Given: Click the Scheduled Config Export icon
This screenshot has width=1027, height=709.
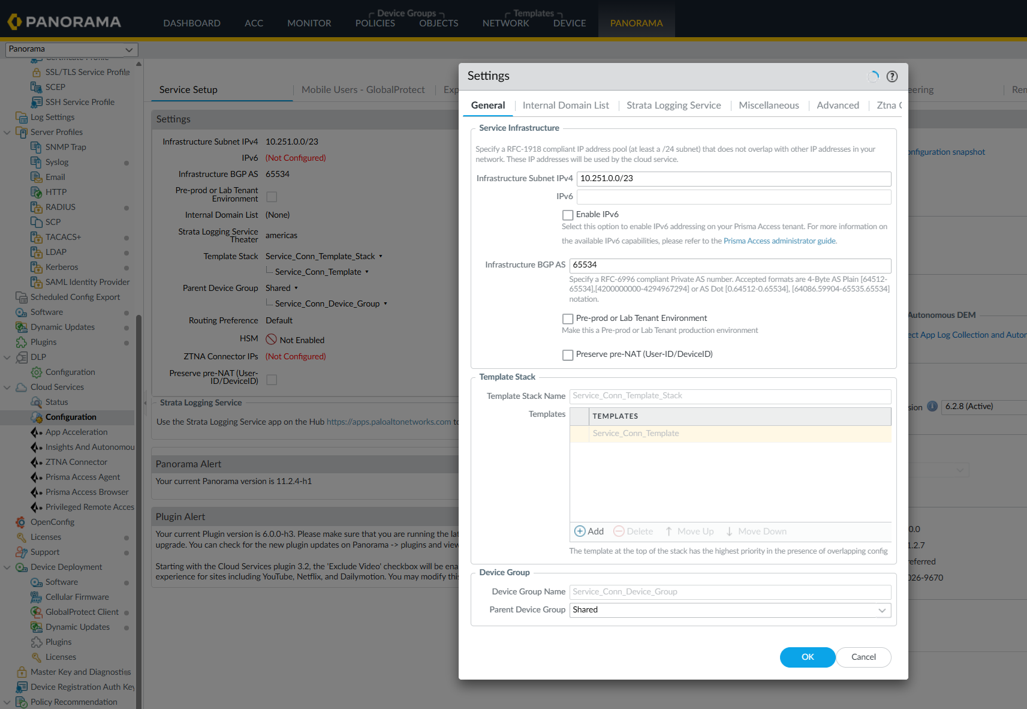Looking at the screenshot, I should click(22, 297).
